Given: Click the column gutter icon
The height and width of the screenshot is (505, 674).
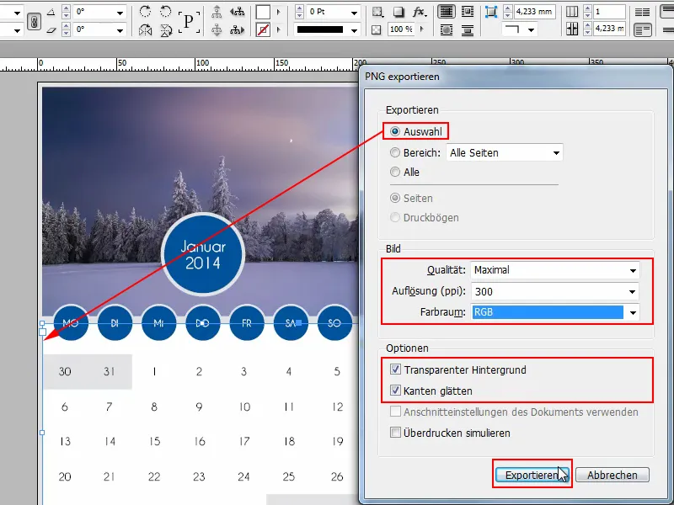Looking at the screenshot, I should (572, 29).
